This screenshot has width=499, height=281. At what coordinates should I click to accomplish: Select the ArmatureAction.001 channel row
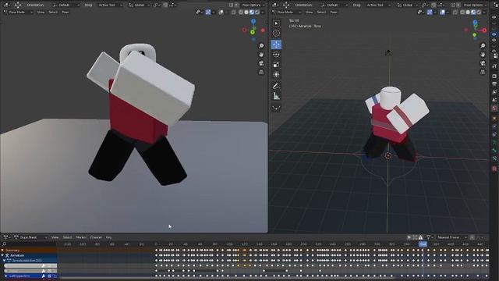click(x=29, y=261)
